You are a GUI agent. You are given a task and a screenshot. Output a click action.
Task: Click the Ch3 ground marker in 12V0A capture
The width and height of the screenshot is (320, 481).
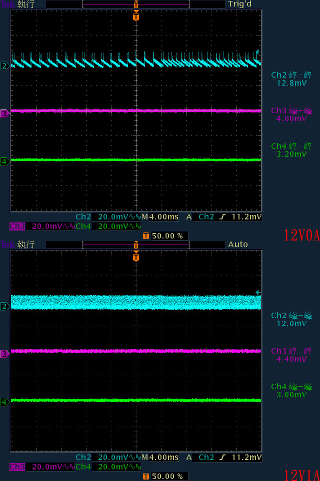[x=4, y=113]
